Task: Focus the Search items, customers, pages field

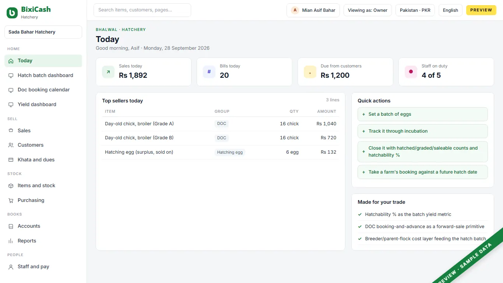Action: [x=142, y=10]
